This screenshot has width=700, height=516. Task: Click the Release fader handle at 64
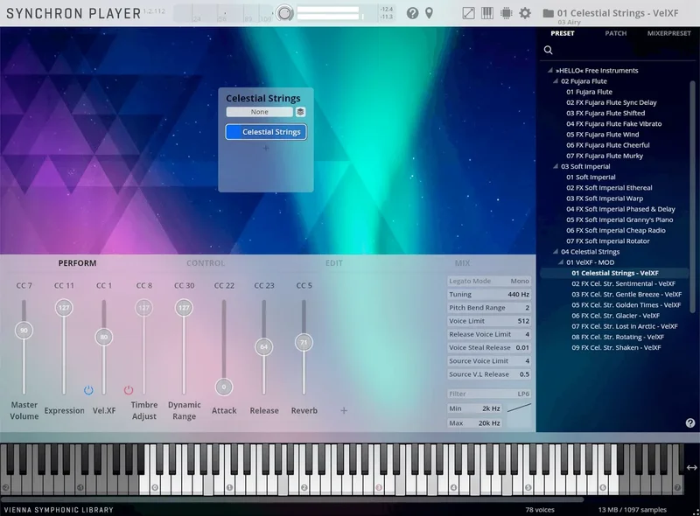tap(264, 347)
